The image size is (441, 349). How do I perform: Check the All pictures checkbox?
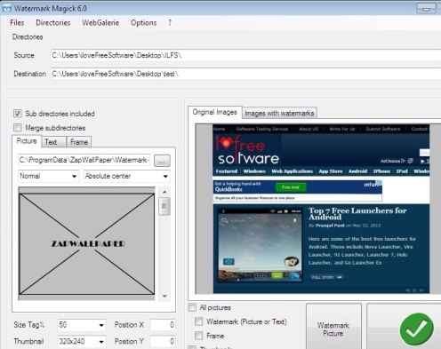[192, 307]
